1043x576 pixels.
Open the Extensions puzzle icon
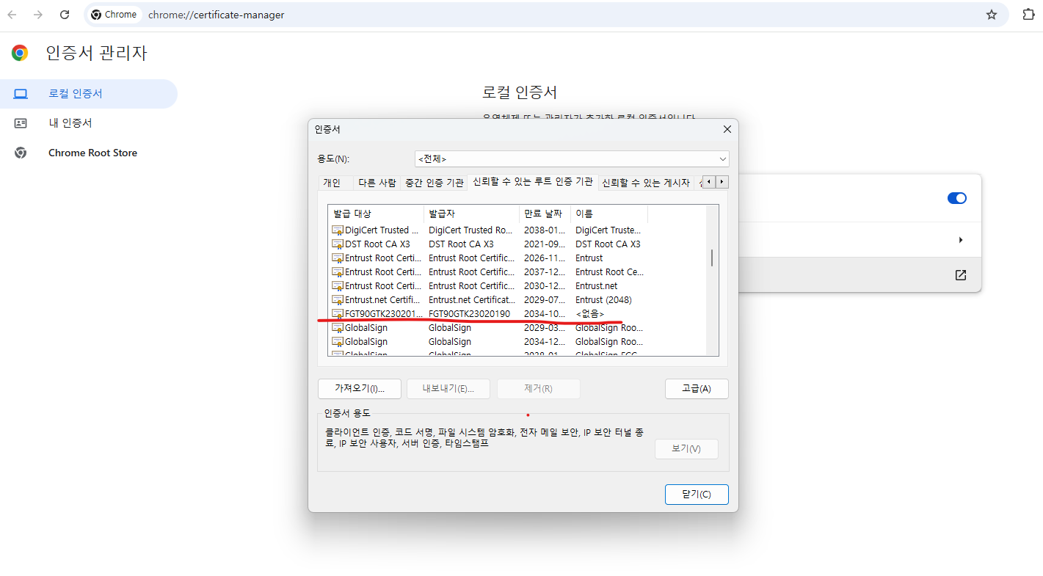1028,15
